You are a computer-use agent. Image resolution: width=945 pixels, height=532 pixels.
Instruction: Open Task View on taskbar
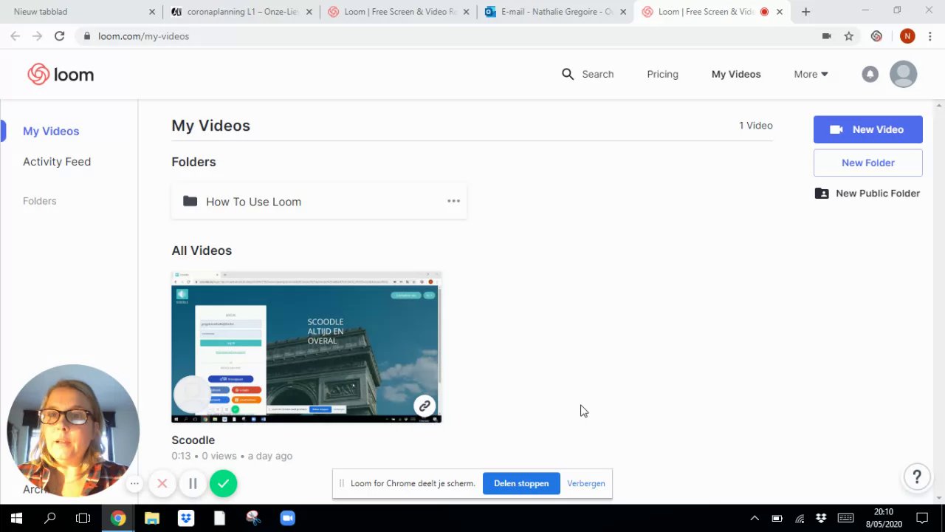coord(83,518)
